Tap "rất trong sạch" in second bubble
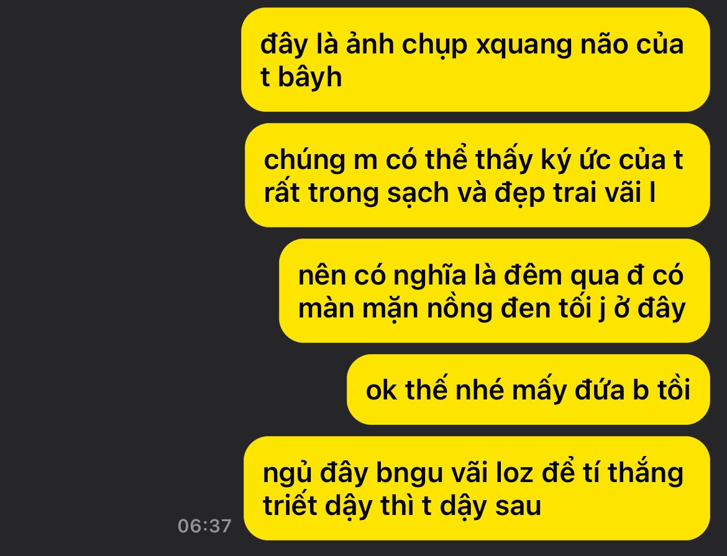727x556 pixels. pyautogui.click(x=356, y=193)
